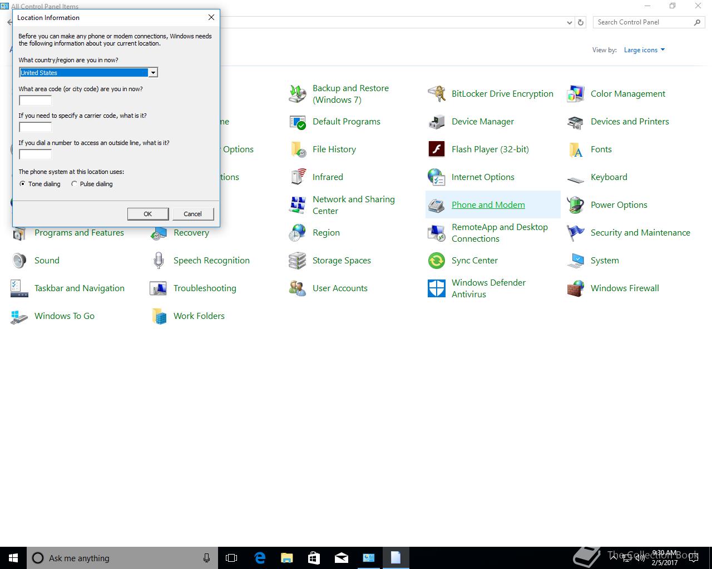Open the Taskbar and Navigation icon
The image size is (712, 569).
pos(19,288)
